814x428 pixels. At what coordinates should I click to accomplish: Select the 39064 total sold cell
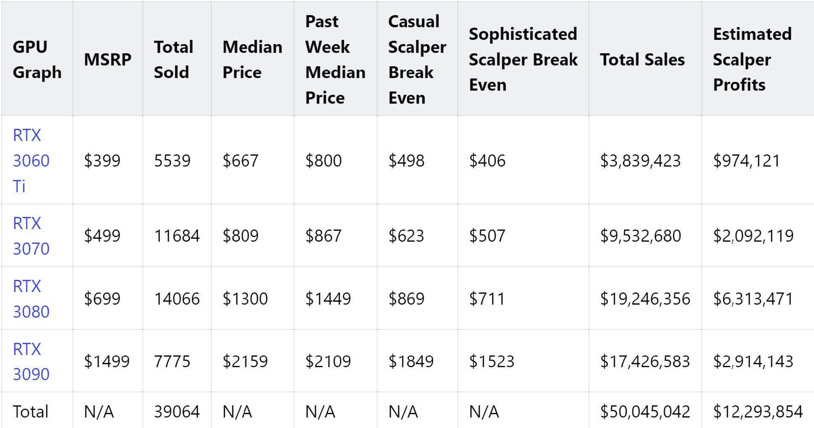177,412
